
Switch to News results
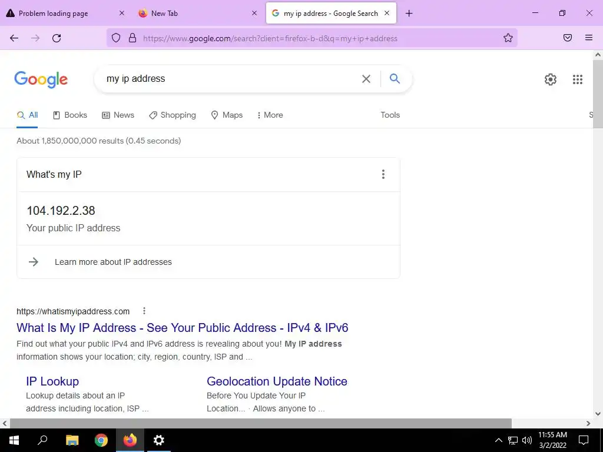[118, 115]
